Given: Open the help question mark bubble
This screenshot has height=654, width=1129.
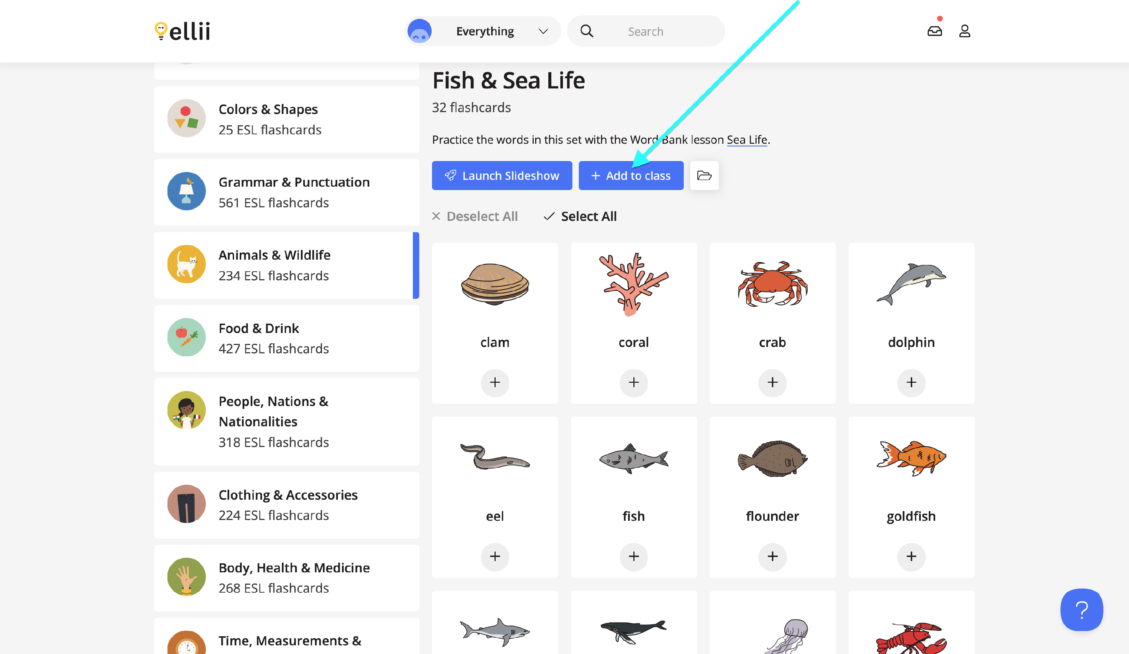Looking at the screenshot, I should (1081, 610).
